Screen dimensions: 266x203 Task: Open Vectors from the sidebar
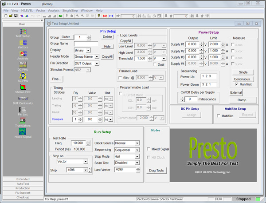point(23,44)
